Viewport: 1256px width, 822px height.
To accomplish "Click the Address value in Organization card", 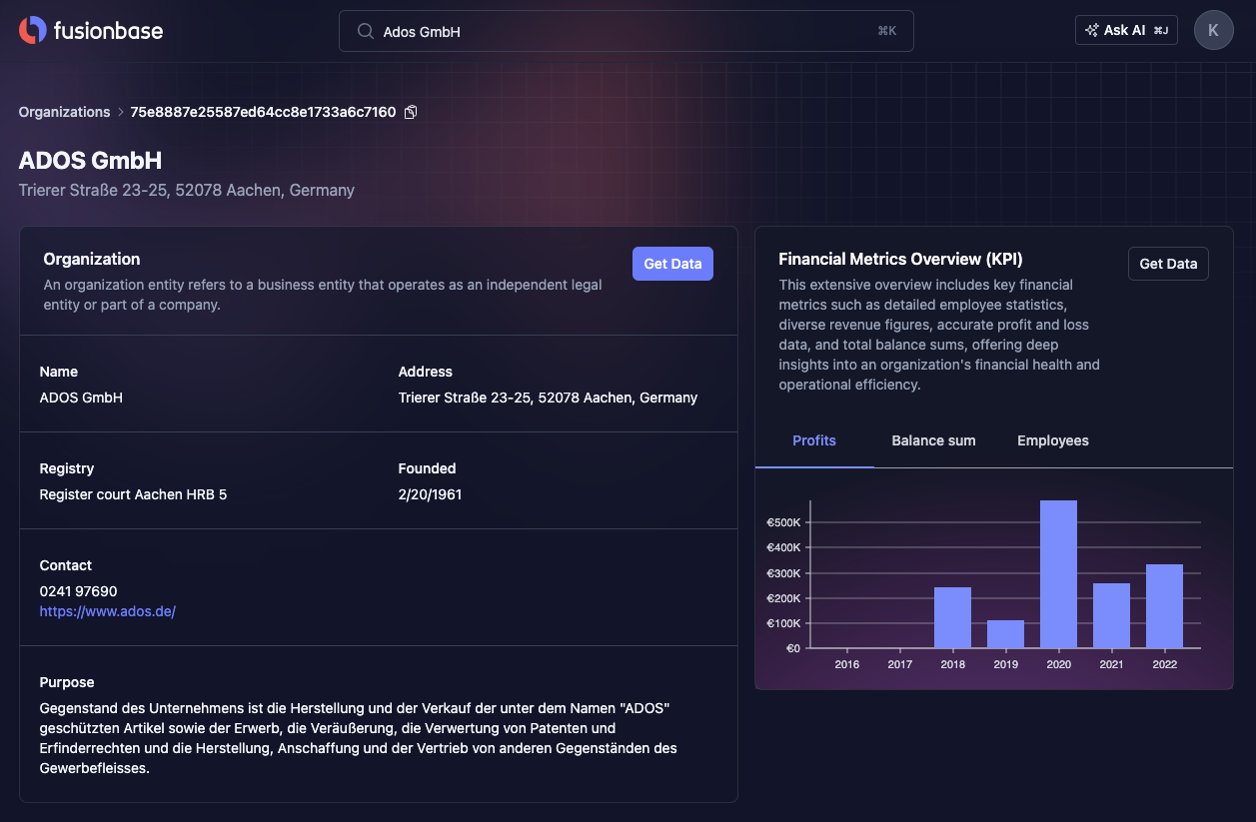I will click(x=548, y=398).
